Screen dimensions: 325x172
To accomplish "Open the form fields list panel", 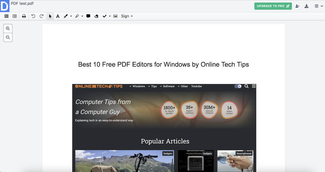I will coord(15,16).
